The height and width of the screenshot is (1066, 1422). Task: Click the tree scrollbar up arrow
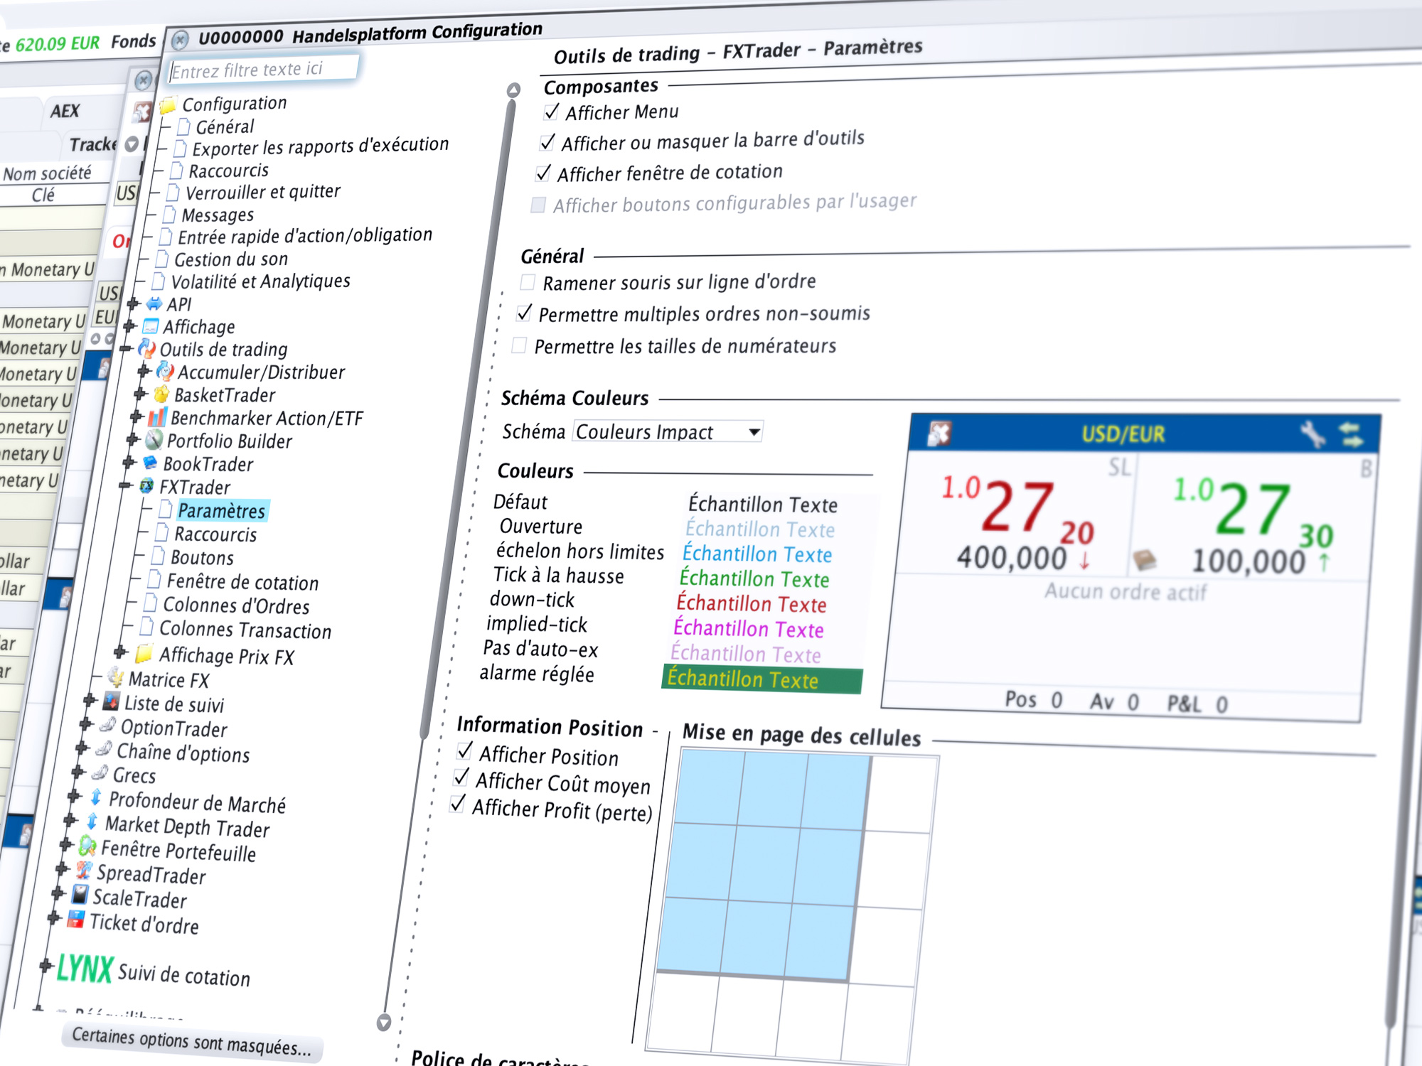pyautogui.click(x=513, y=90)
